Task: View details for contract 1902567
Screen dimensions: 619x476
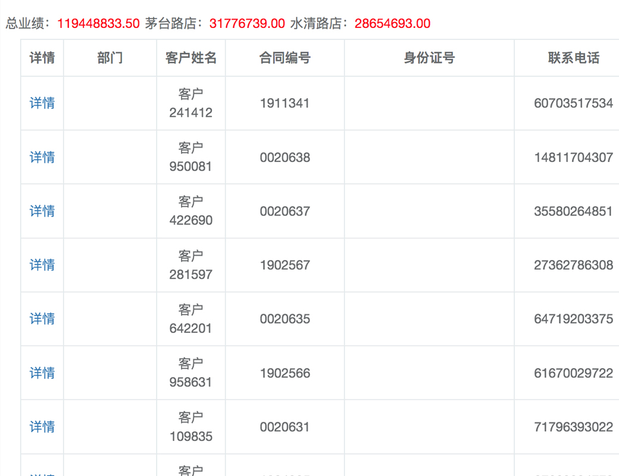Action: coord(42,265)
